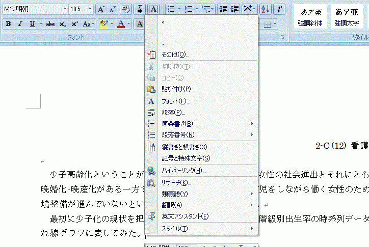Click the multilevel list icon in ribbon

click(x=206, y=9)
